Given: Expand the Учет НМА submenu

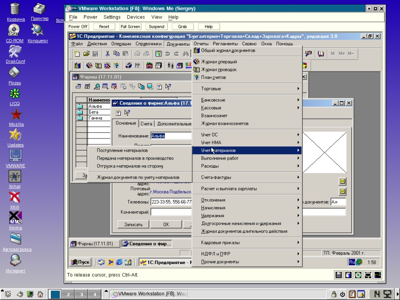Looking at the screenshot, I should tap(247, 142).
